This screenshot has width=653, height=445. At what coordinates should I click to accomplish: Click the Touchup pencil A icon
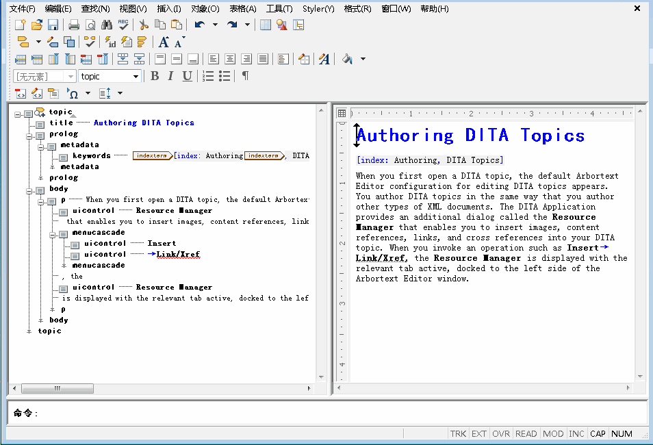(324, 59)
